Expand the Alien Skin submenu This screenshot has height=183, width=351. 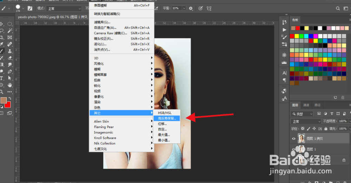tap(121, 121)
